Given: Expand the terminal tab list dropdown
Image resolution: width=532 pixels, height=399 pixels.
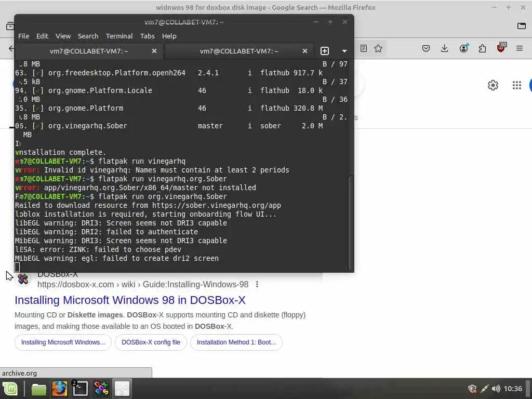Looking at the screenshot, I should tap(344, 51).
